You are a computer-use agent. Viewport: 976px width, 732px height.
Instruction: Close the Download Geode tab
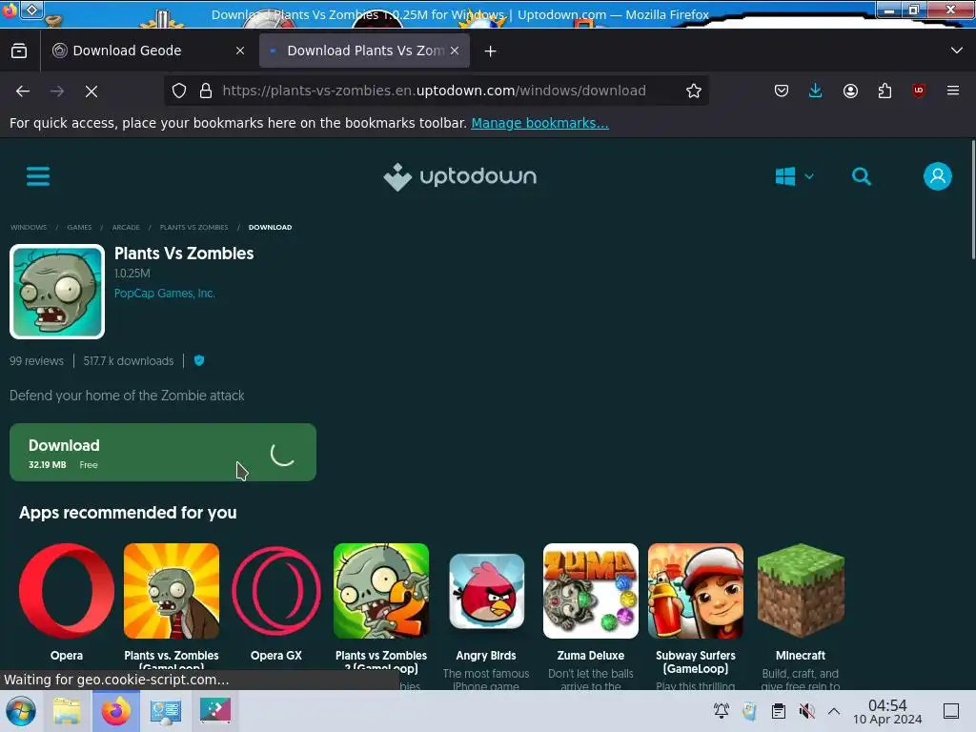click(240, 51)
